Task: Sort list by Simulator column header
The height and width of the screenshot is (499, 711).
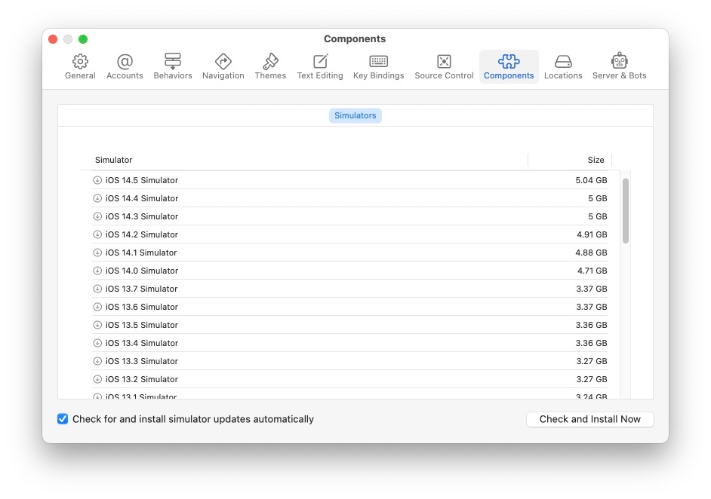Action: [x=113, y=160]
